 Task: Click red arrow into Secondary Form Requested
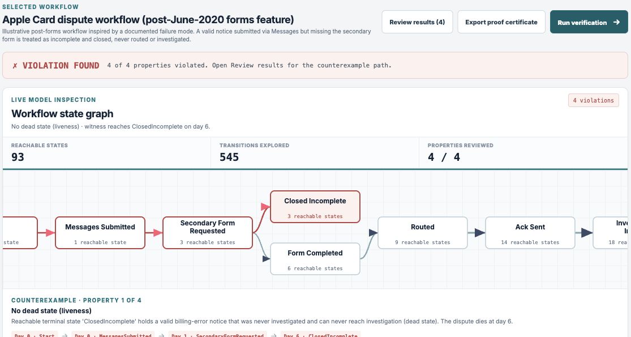coord(158,233)
